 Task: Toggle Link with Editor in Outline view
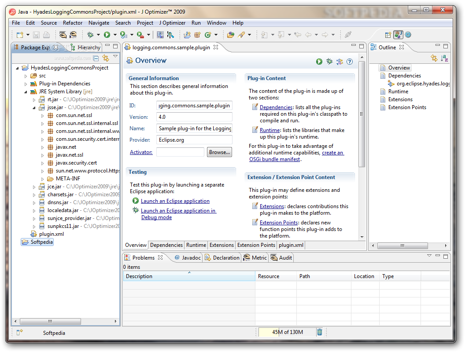(x=434, y=58)
